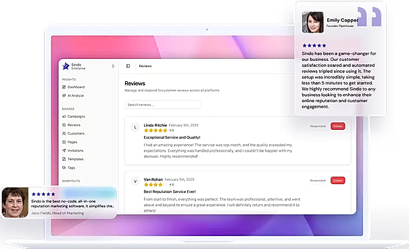Image resolution: width=409 pixels, height=249 pixels.
Task: Click Emily Copper's profile photo
Action: click(313, 22)
